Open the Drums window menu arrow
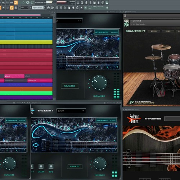Image resolution: width=180 pixels, height=180 pixels. click(123, 12)
